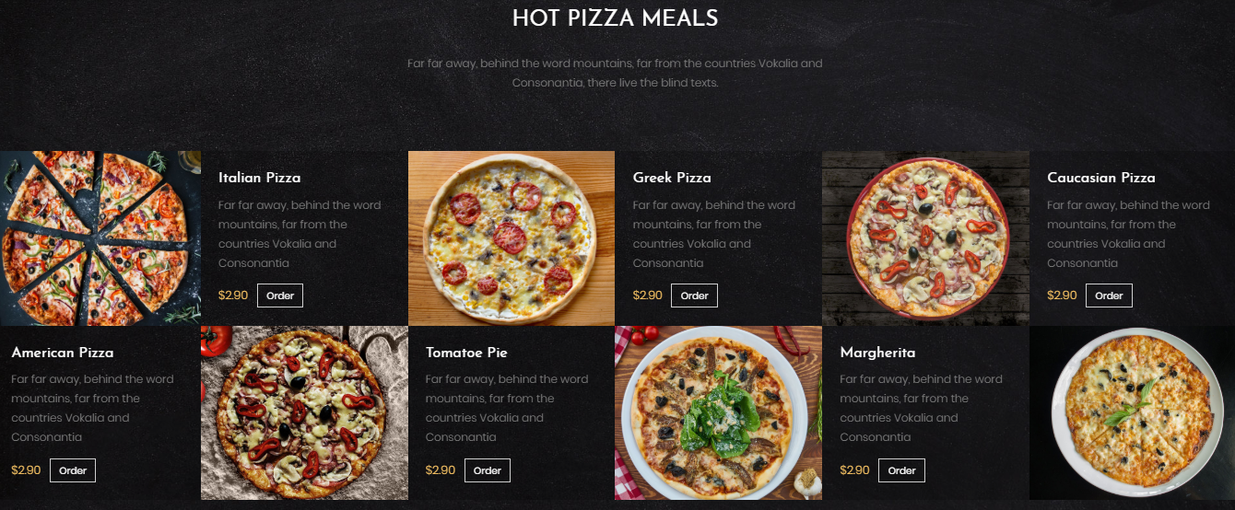This screenshot has width=1235, height=510.
Task: Click the Tomatoe Pie title
Action: [466, 353]
